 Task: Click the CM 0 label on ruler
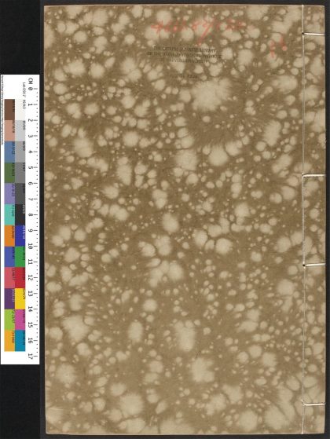pos(31,84)
